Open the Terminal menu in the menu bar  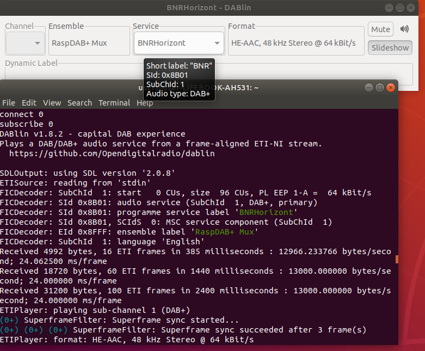coord(114,103)
